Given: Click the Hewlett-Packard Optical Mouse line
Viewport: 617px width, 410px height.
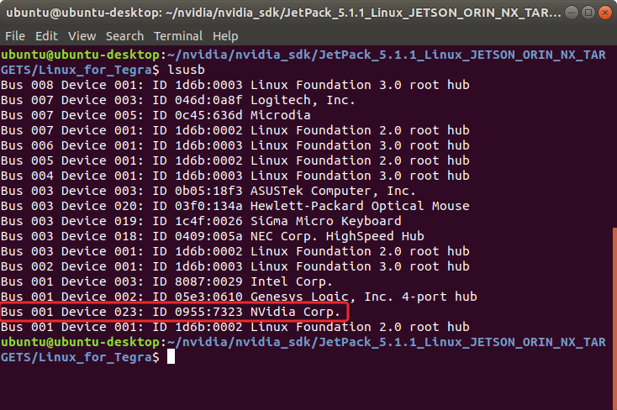Looking at the screenshot, I should 235,206.
